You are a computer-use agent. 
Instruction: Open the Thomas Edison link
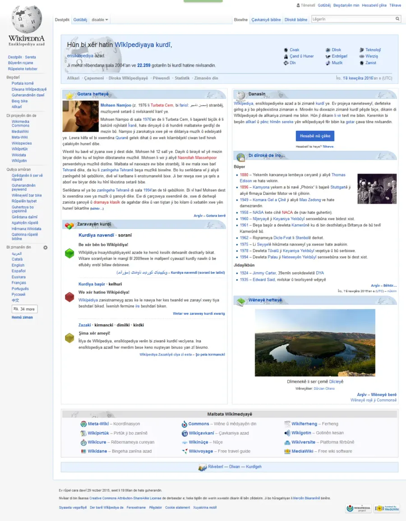pos(292,178)
